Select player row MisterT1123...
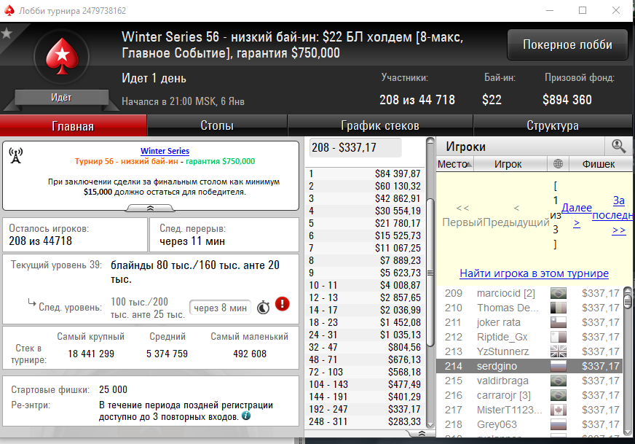This screenshot has height=444, width=635. coord(529,410)
